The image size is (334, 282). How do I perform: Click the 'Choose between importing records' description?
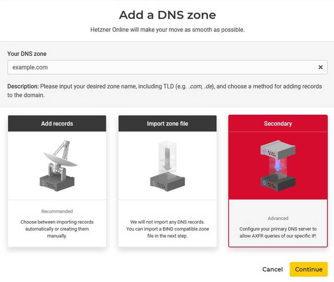(57, 229)
